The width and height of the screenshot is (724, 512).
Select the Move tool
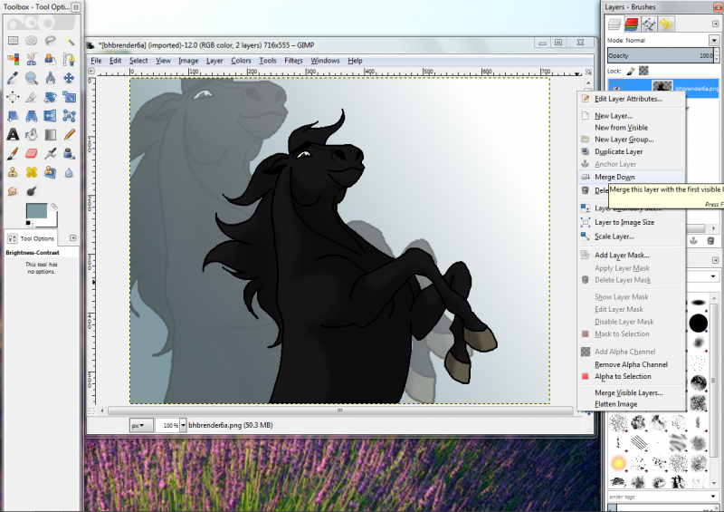point(69,78)
